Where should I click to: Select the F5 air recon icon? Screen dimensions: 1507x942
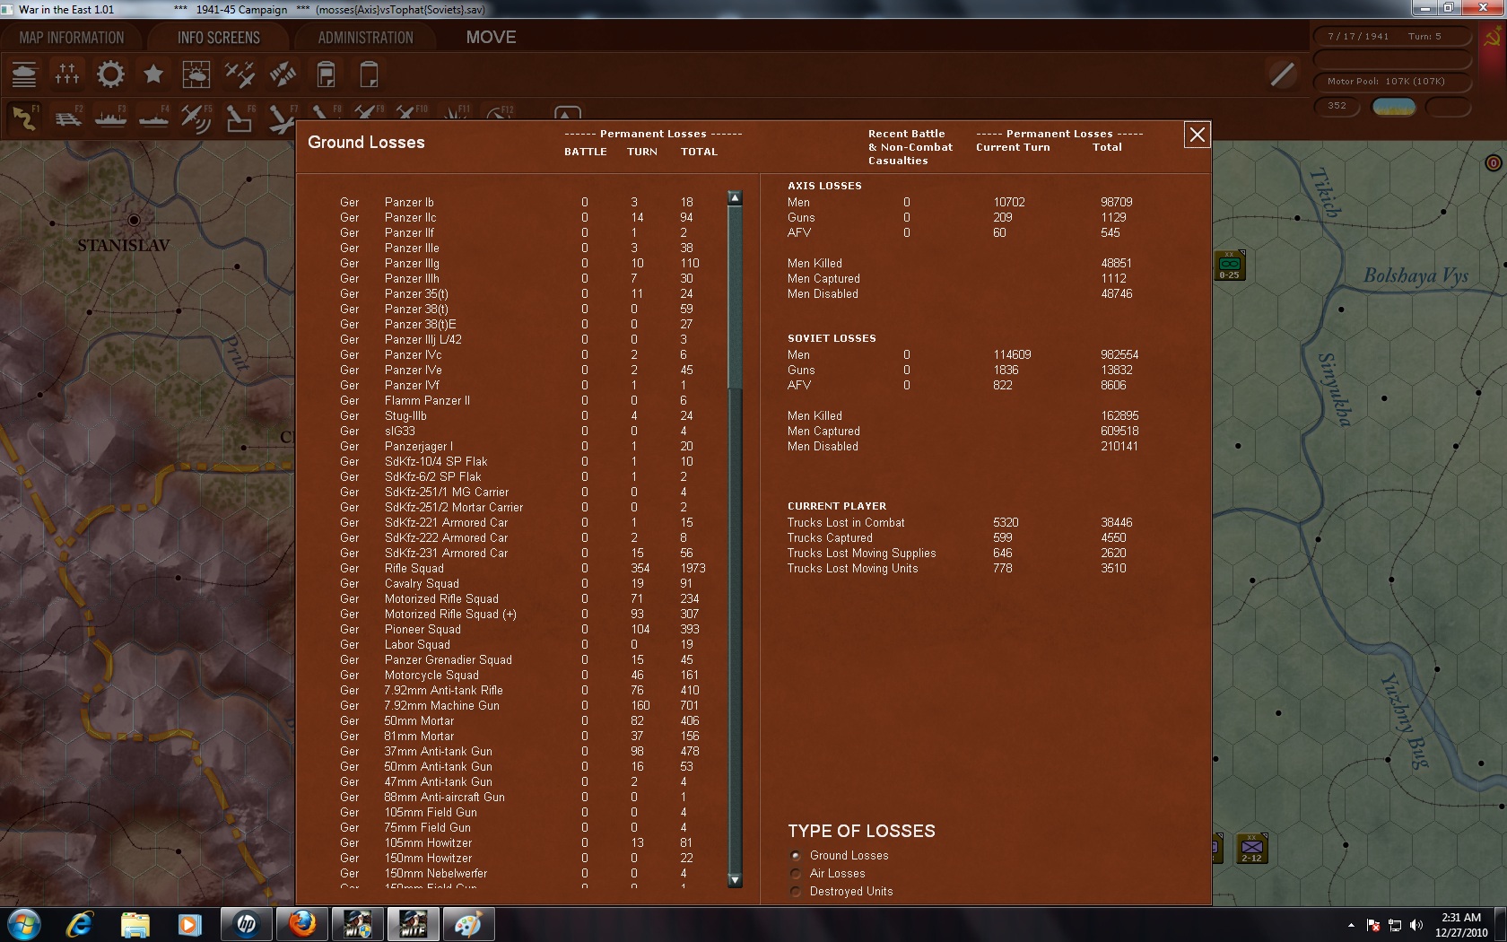[196, 118]
